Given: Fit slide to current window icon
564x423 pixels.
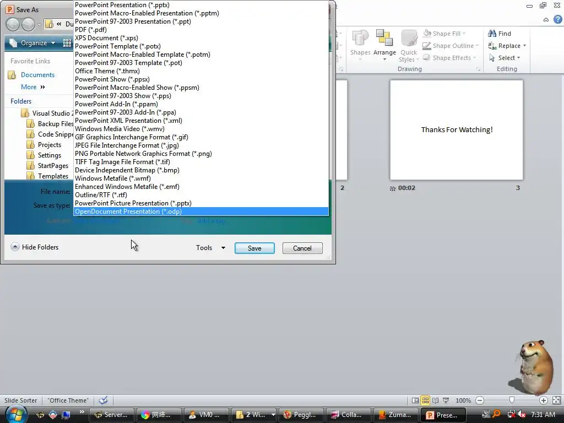Looking at the screenshot, I should click(556, 400).
